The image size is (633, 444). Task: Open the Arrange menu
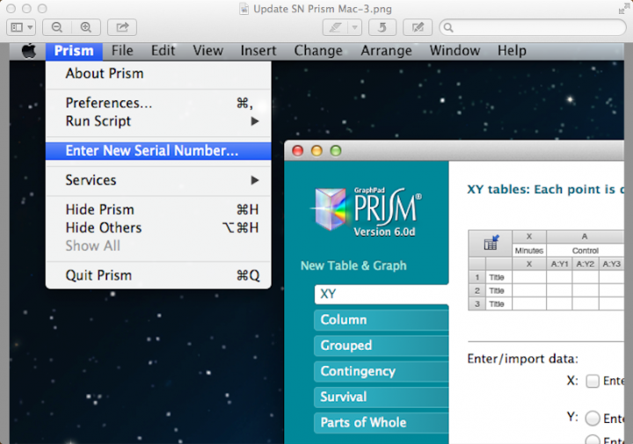(x=386, y=51)
